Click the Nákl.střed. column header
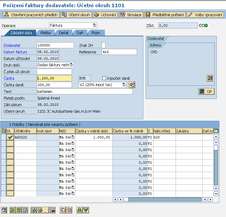This screenshot has width=226, height=217. pos(164,131)
